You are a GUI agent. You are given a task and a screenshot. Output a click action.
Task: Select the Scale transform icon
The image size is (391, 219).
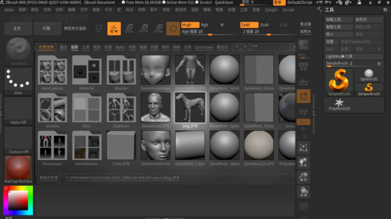(x=144, y=29)
